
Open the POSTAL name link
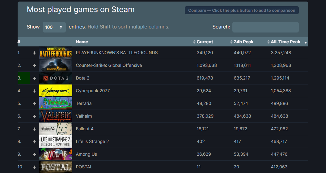tap(84, 167)
